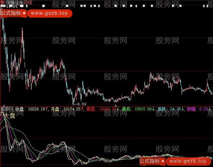Click the 开盘 opening value 10174.25

72,109
